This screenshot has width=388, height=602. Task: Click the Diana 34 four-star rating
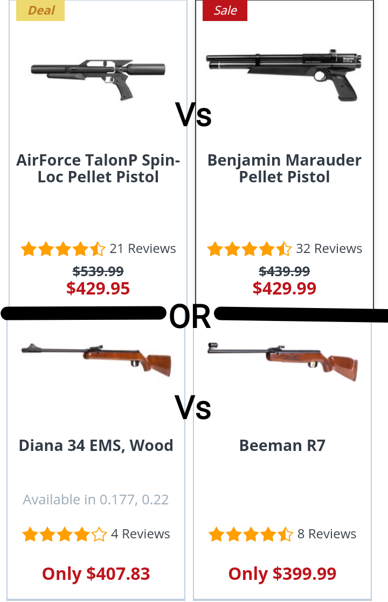pos(65,534)
